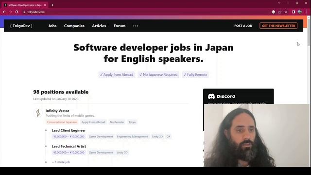Open the Lead Client Engineer job
Image resolution: width=311 pixels, height=175 pixels.
69,130
